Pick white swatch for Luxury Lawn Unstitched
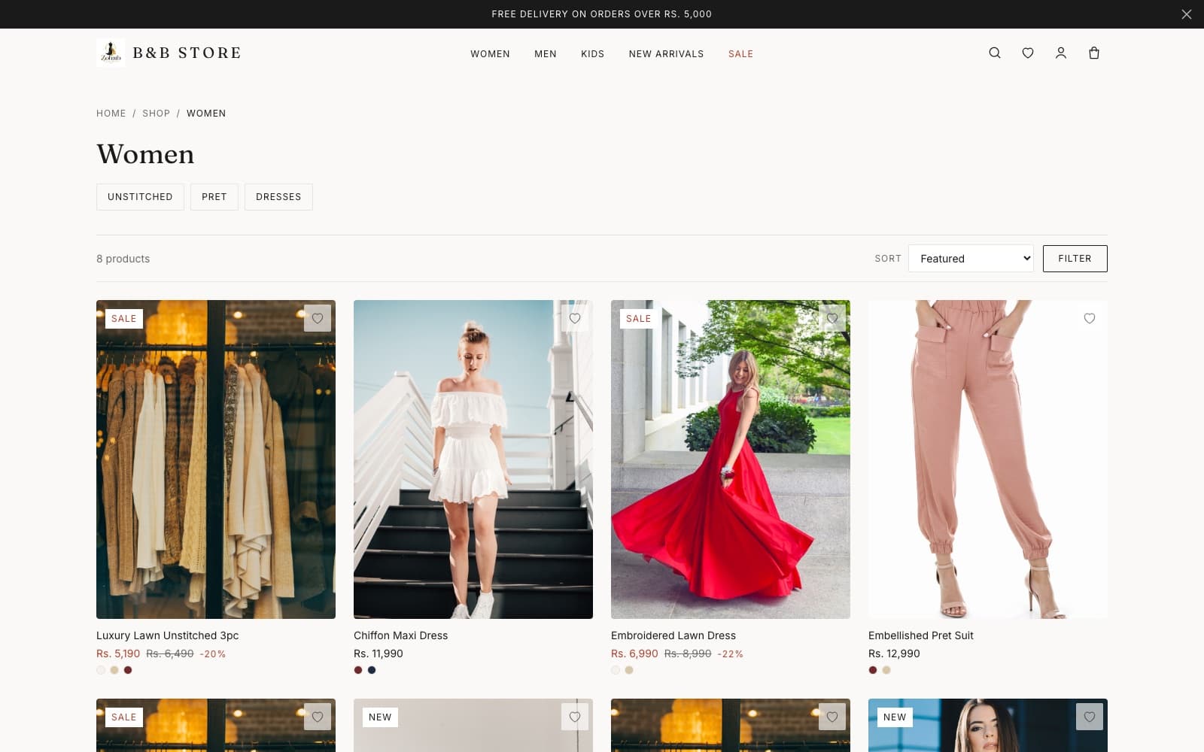 click(101, 670)
